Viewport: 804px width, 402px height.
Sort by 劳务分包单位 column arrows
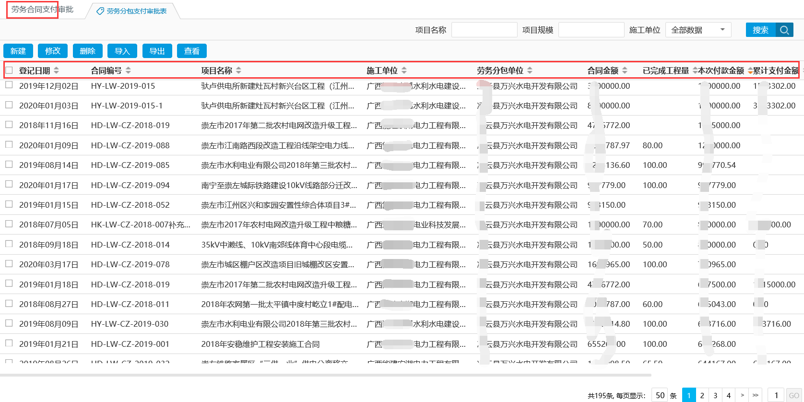pos(530,71)
